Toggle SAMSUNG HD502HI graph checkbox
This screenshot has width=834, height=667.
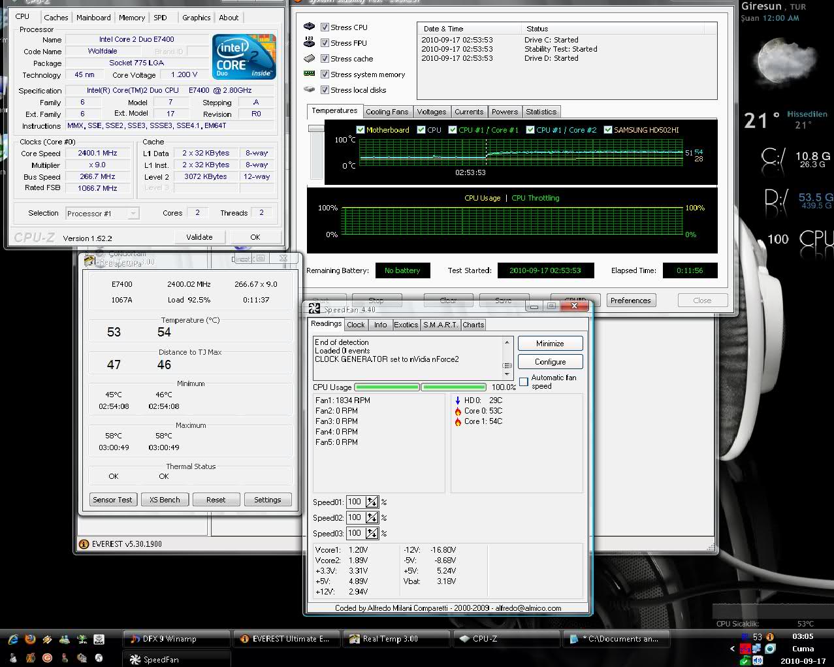point(608,129)
